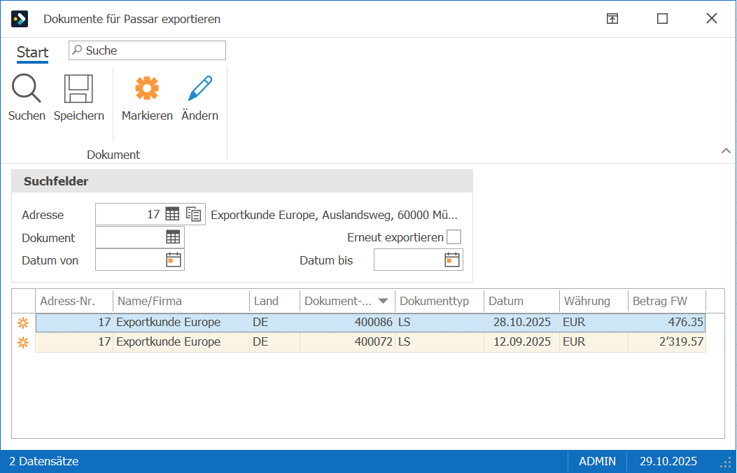
Task: Sort by the Adress-Nr. column header
Action: pyautogui.click(x=74, y=301)
